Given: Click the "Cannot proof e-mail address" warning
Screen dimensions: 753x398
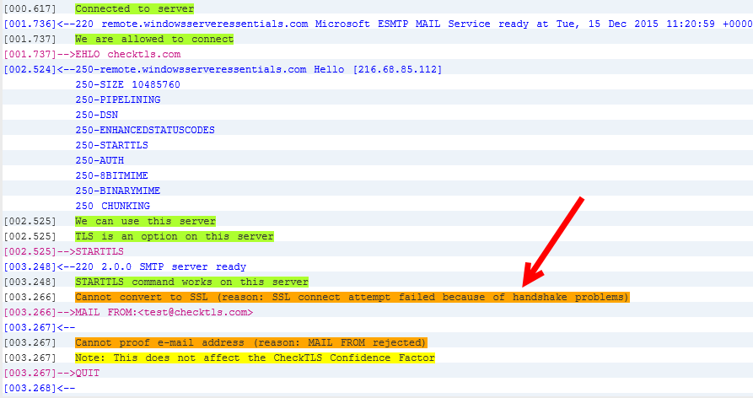Looking at the screenshot, I should (250, 342).
